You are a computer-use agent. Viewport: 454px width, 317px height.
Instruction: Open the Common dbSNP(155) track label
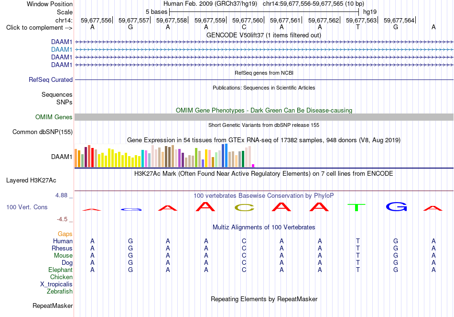[43, 132]
